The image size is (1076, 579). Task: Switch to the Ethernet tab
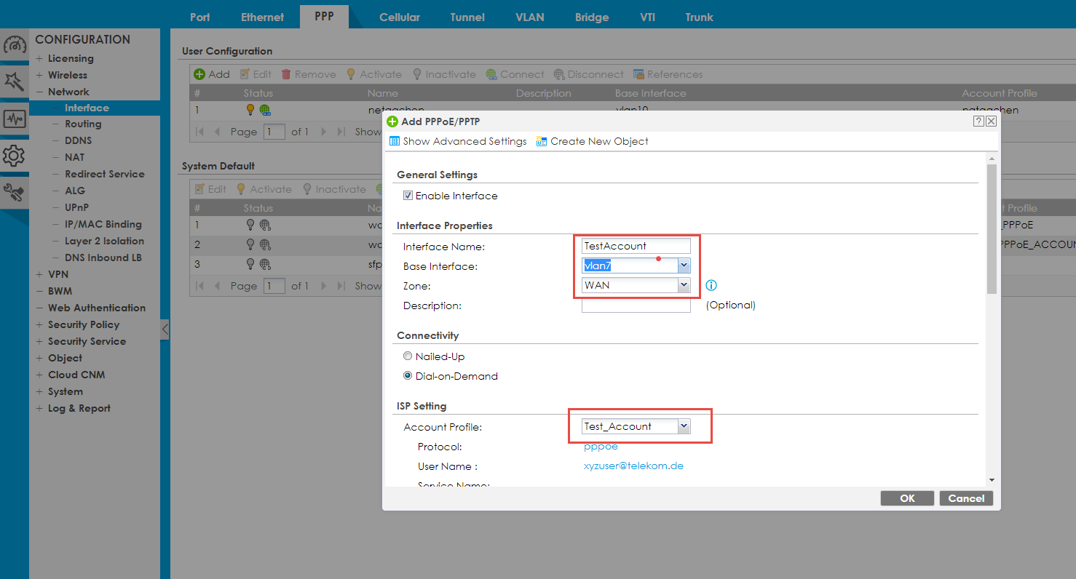(263, 17)
